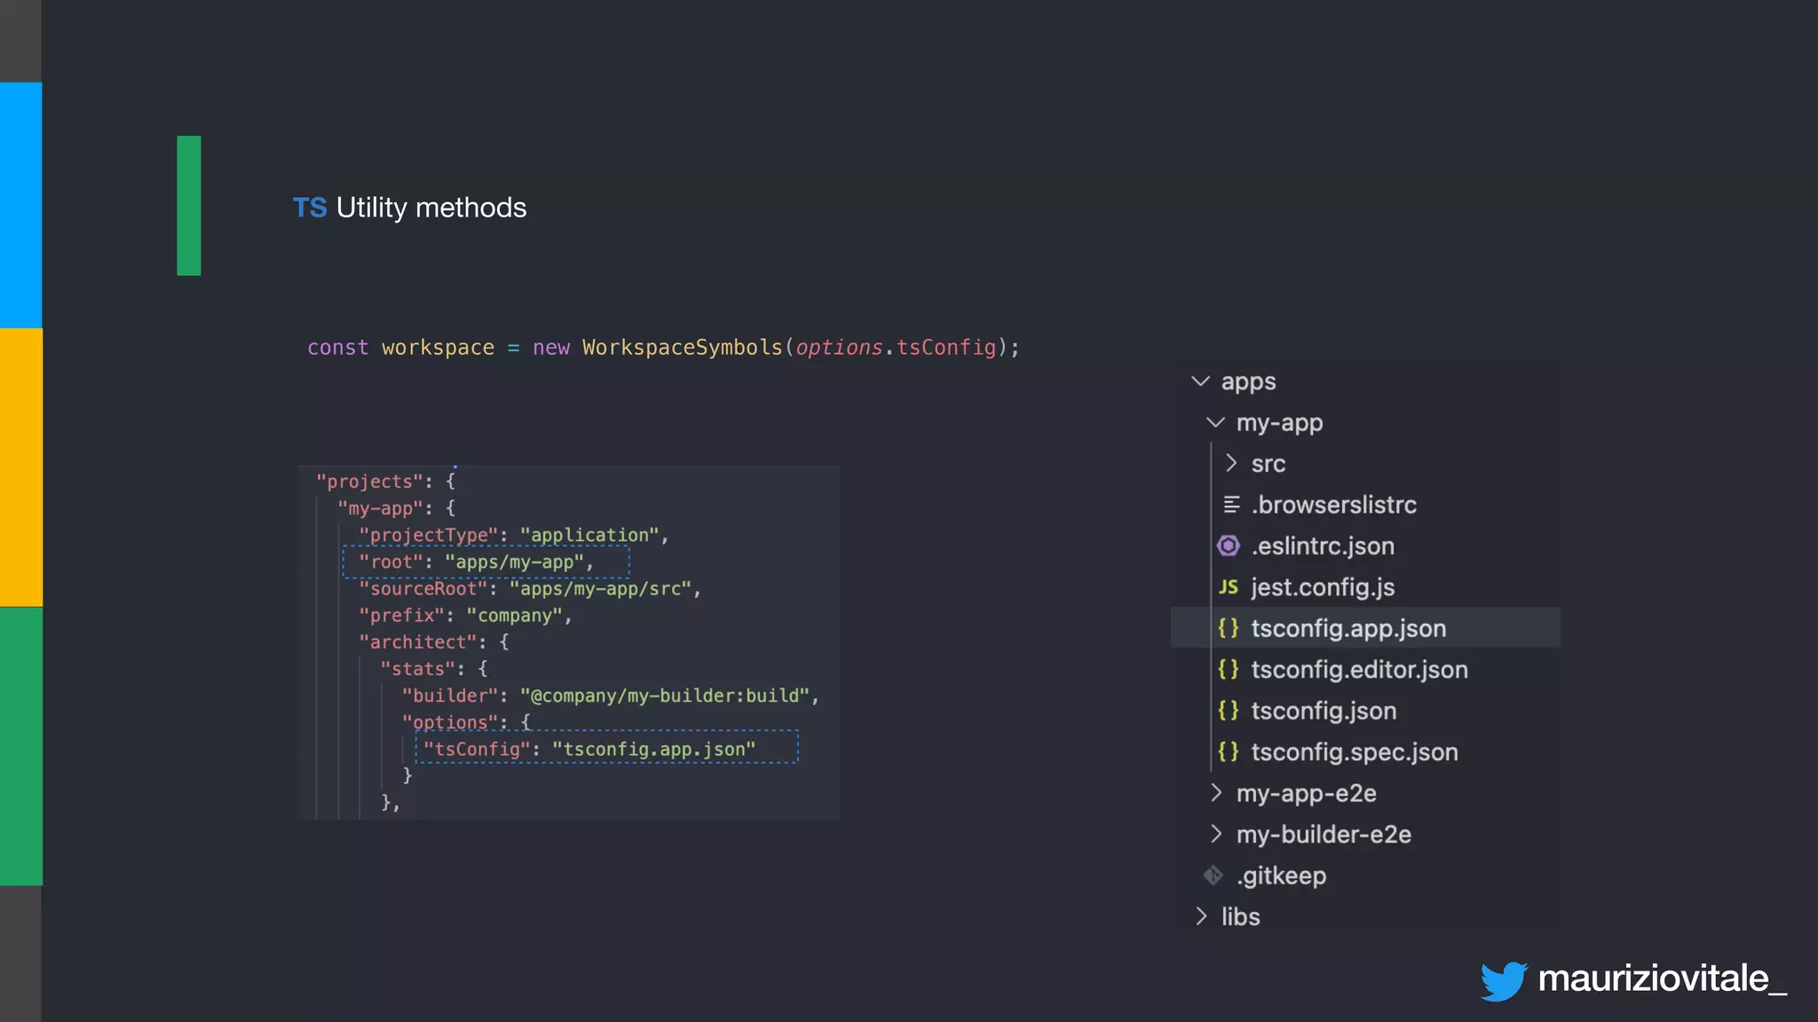Open the tsconfig.spec.json file
This screenshot has height=1022, width=1818.
point(1355,752)
